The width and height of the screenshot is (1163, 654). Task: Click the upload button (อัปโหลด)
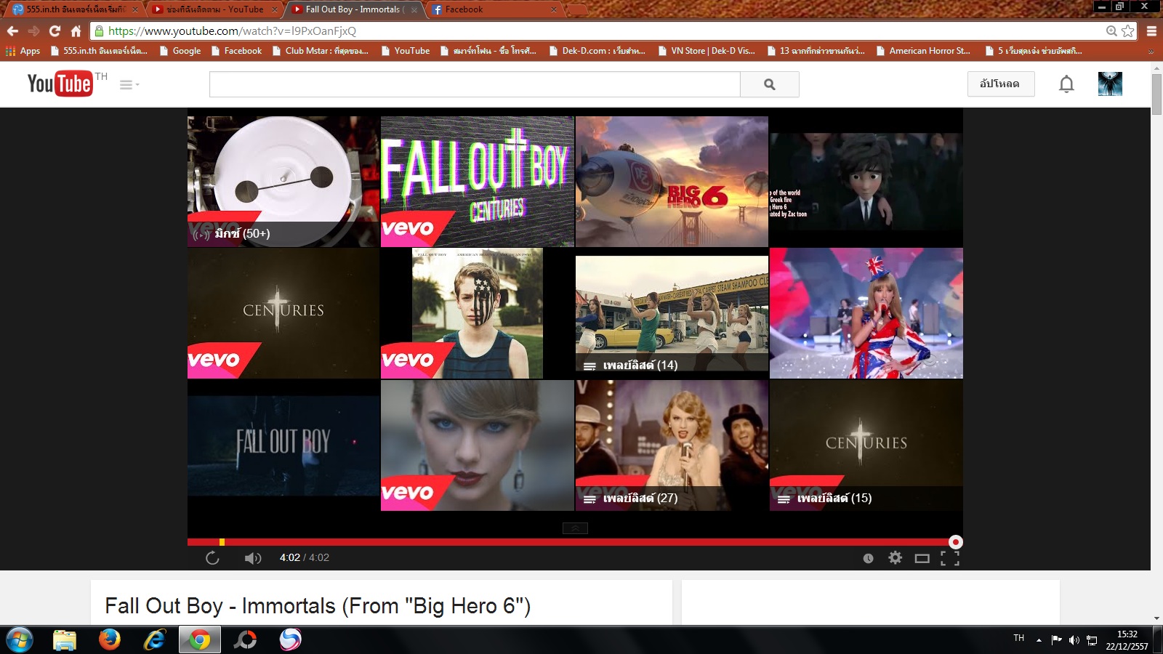pos(1000,84)
